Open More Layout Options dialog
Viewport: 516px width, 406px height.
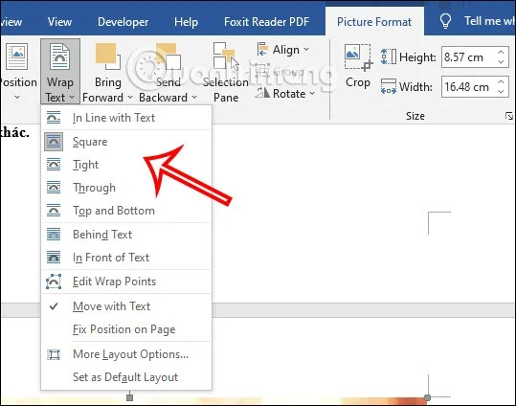126,354
